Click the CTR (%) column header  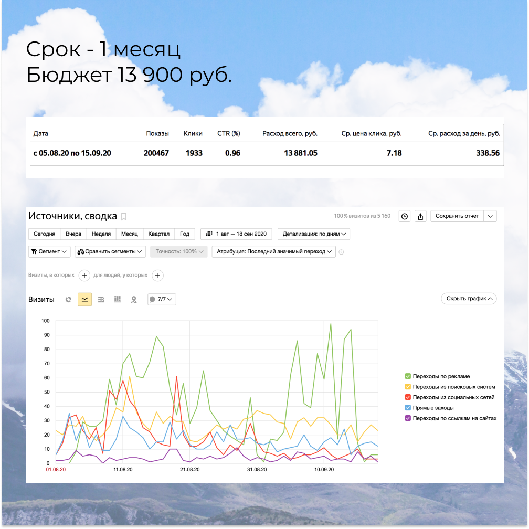pos(229,134)
